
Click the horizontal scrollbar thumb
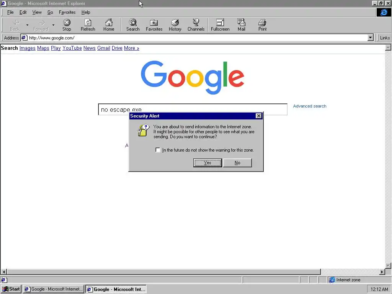pos(164,272)
